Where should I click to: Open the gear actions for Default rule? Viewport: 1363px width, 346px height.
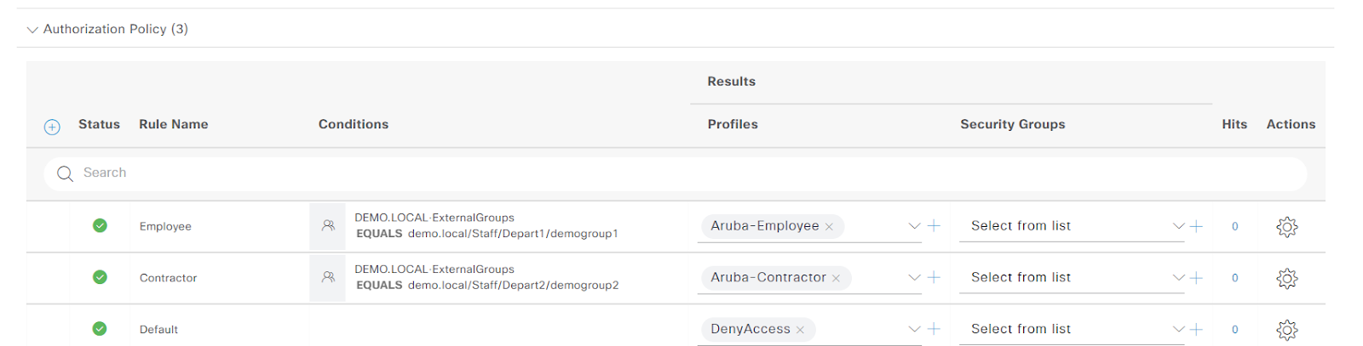pos(1286,330)
